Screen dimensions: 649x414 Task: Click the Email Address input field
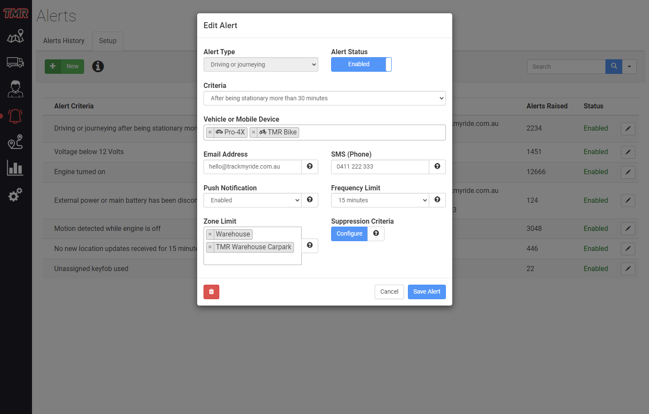click(x=253, y=167)
